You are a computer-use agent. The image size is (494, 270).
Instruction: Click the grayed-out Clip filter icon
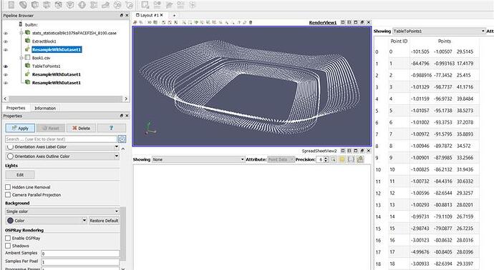click(35, 5)
